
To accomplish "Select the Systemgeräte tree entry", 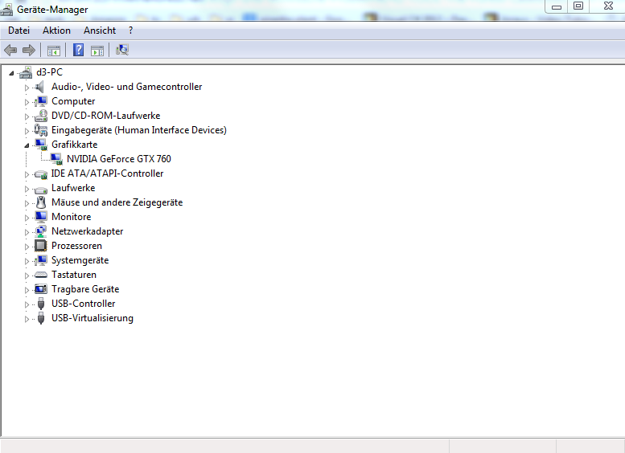I will pyautogui.click(x=80, y=260).
